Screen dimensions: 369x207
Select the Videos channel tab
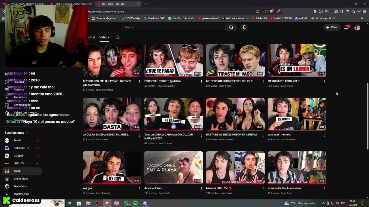pos(104,37)
